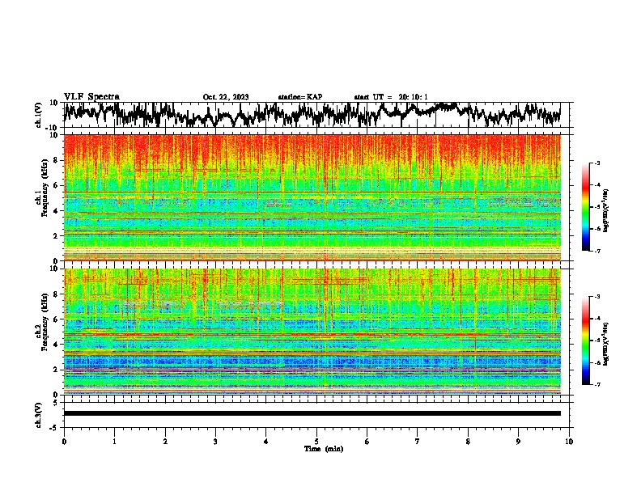Click the black bar in ch.3(V) panel
641x495 pixels.
click(x=312, y=413)
